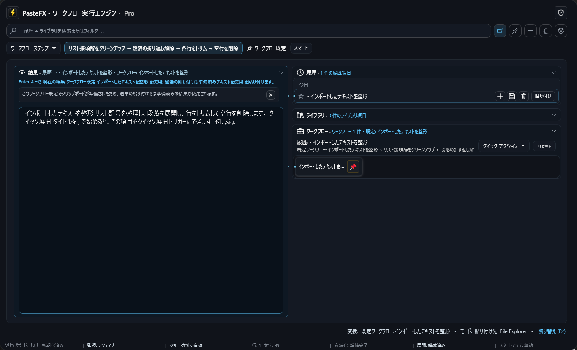Delete history item with the trash icon
Image resolution: width=577 pixels, height=350 pixels.
tap(524, 96)
